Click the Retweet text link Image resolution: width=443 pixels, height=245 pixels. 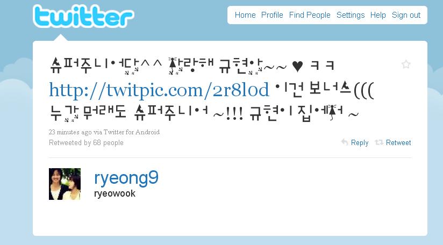(x=398, y=142)
